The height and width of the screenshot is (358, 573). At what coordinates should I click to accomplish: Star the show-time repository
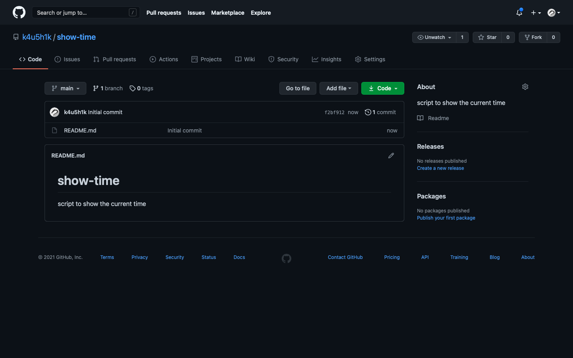(487, 37)
